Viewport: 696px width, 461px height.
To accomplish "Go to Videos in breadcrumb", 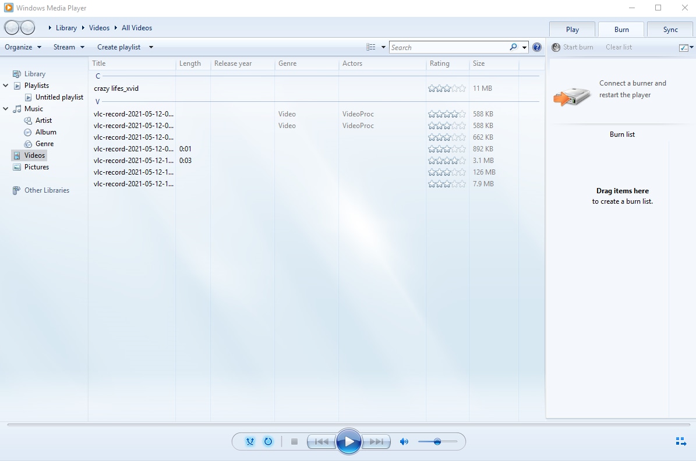I will 99,27.
